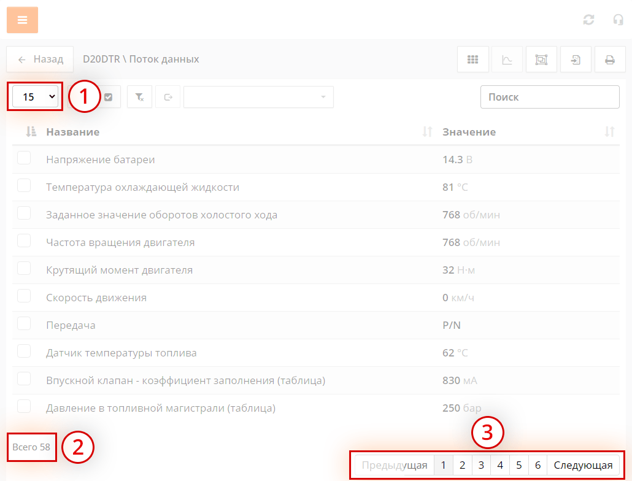Tick the 'Скорость движения' checkbox
This screenshot has height=481, width=632.
(x=24, y=296)
